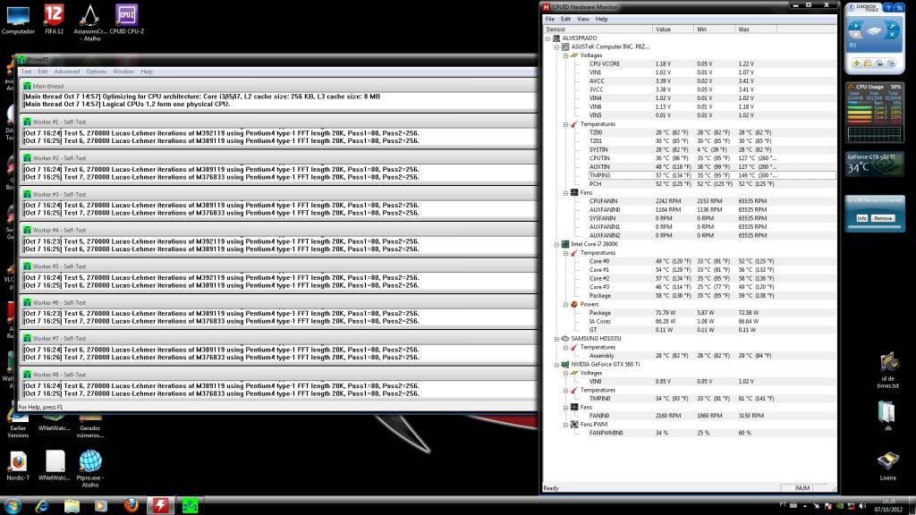Click the NVIDIA tray icon
The height and width of the screenshot is (515, 916).
[x=839, y=506]
